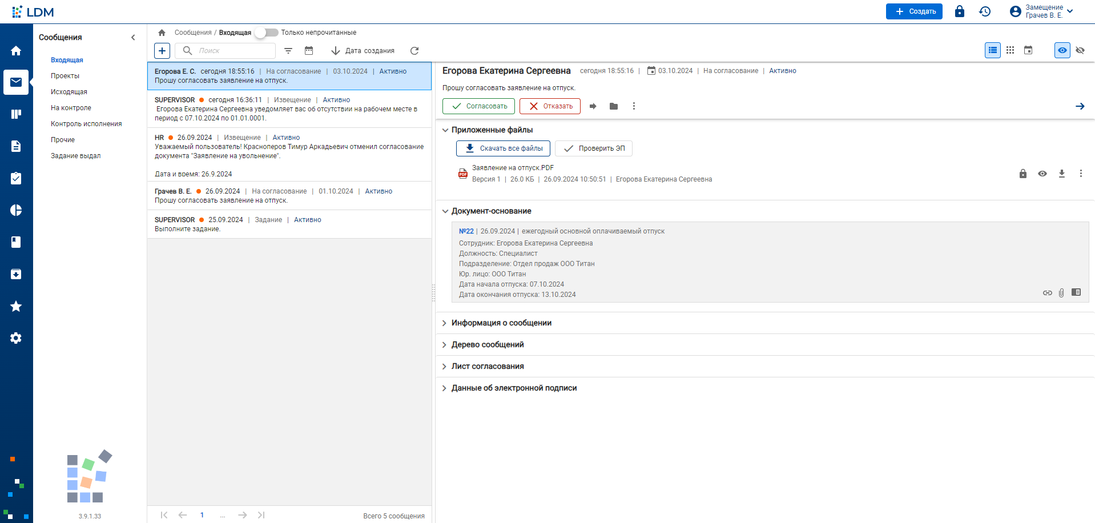
Task: Open the Контроль исполнения section
Action: pos(86,123)
